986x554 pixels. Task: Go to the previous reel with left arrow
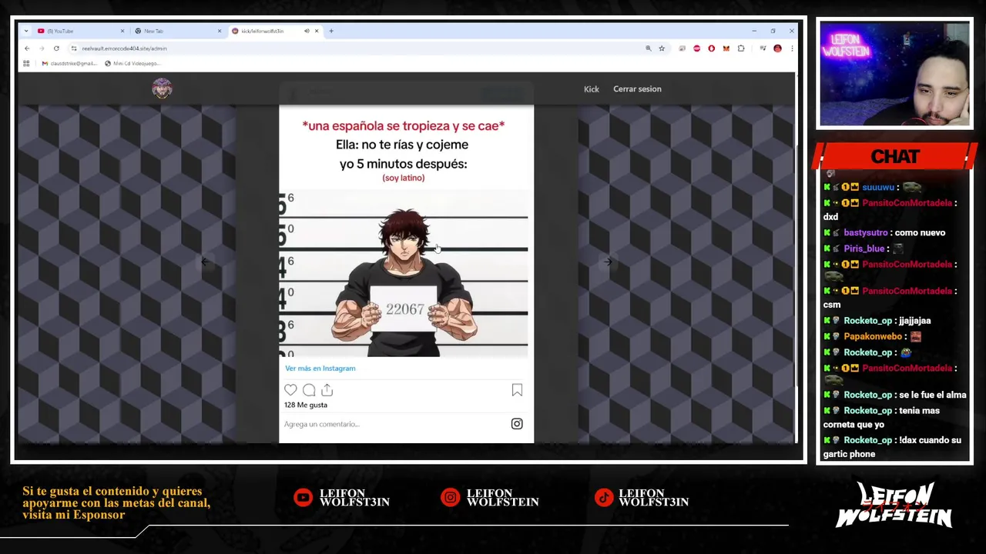(204, 262)
